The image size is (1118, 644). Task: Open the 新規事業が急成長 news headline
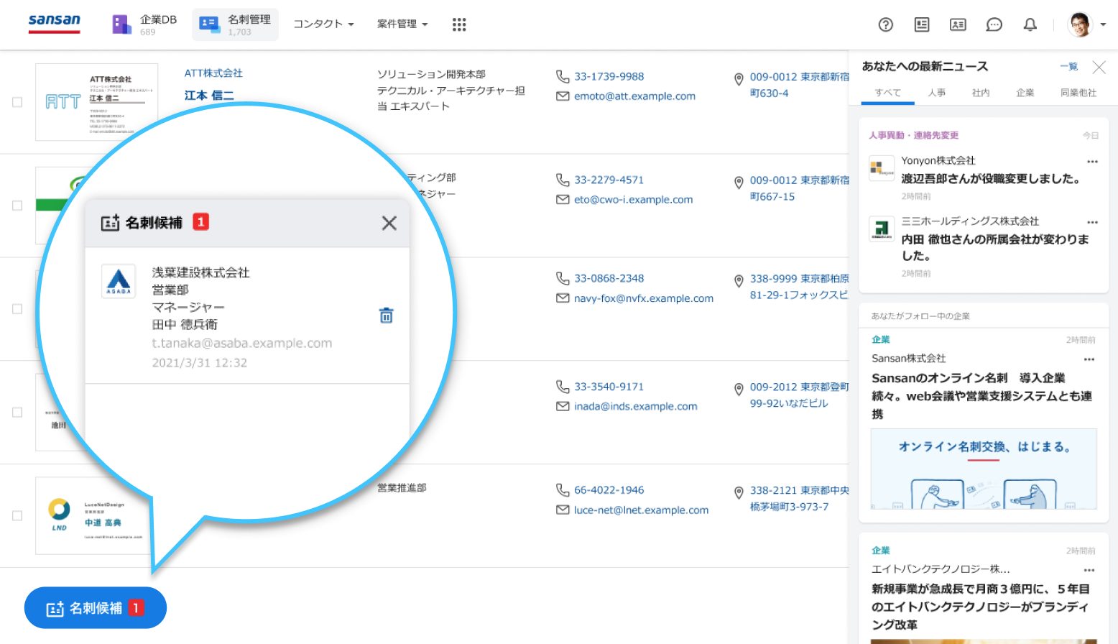[981, 607]
